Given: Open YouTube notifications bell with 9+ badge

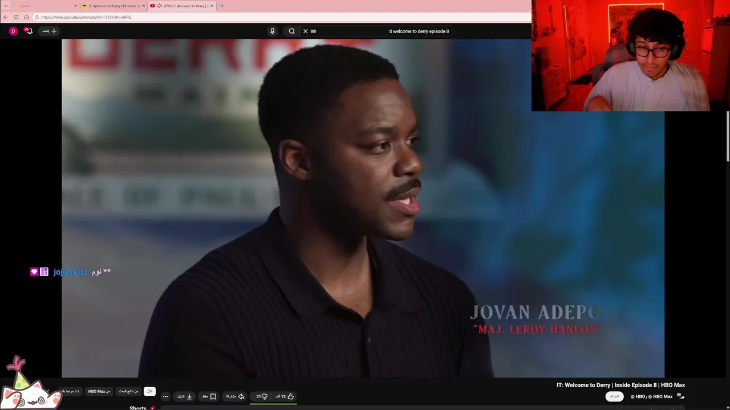Looking at the screenshot, I should coord(29,31).
